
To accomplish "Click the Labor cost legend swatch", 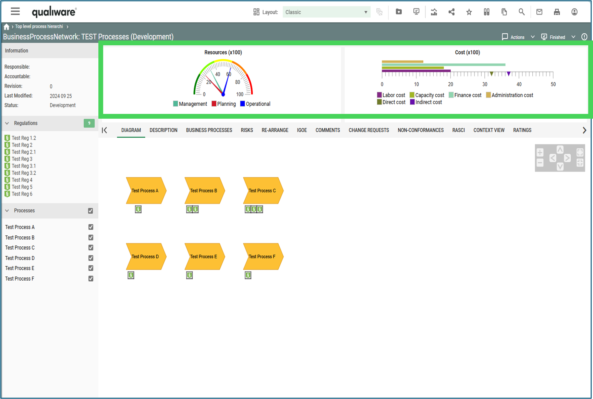I will point(379,95).
